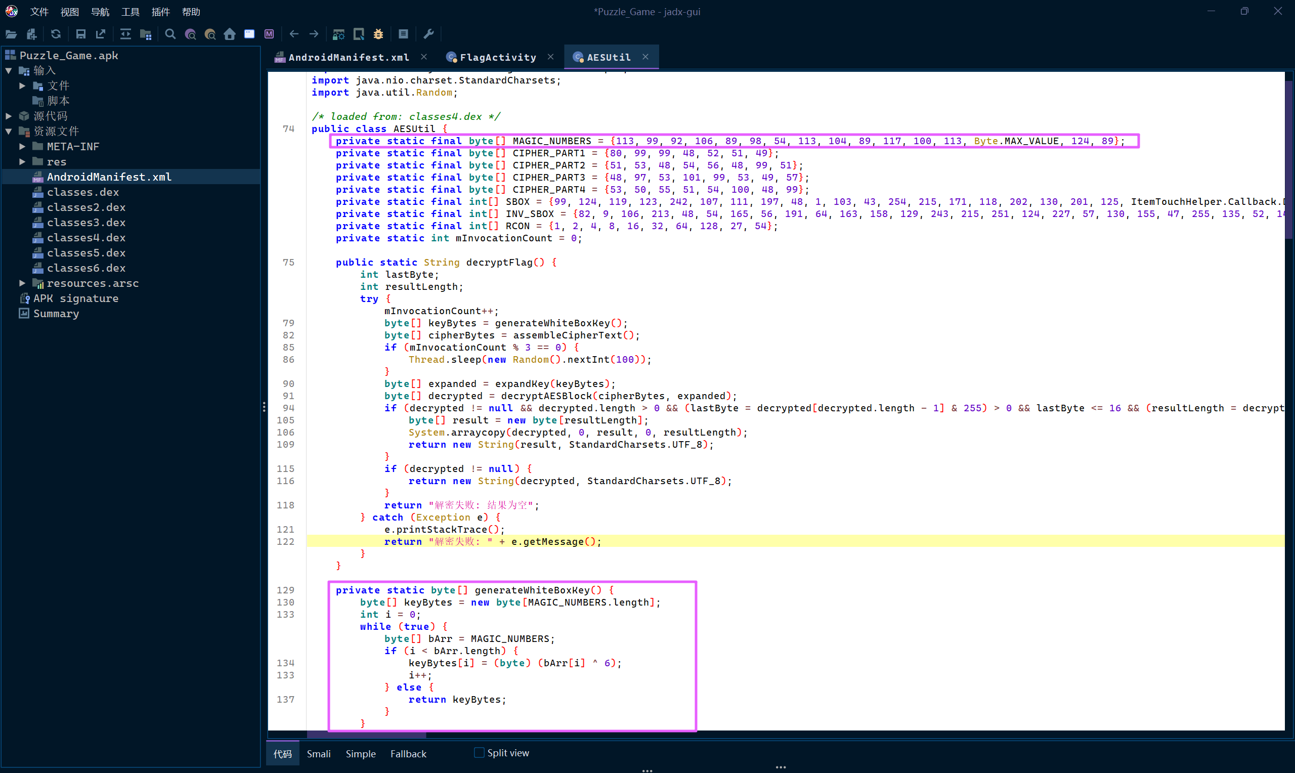This screenshot has width=1295, height=773.
Task: Click the add files toolbar icon
Action: [31, 34]
